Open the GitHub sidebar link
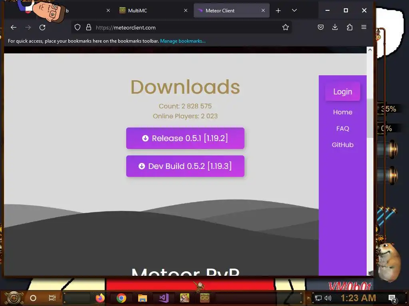The width and height of the screenshot is (409, 306). click(342, 145)
